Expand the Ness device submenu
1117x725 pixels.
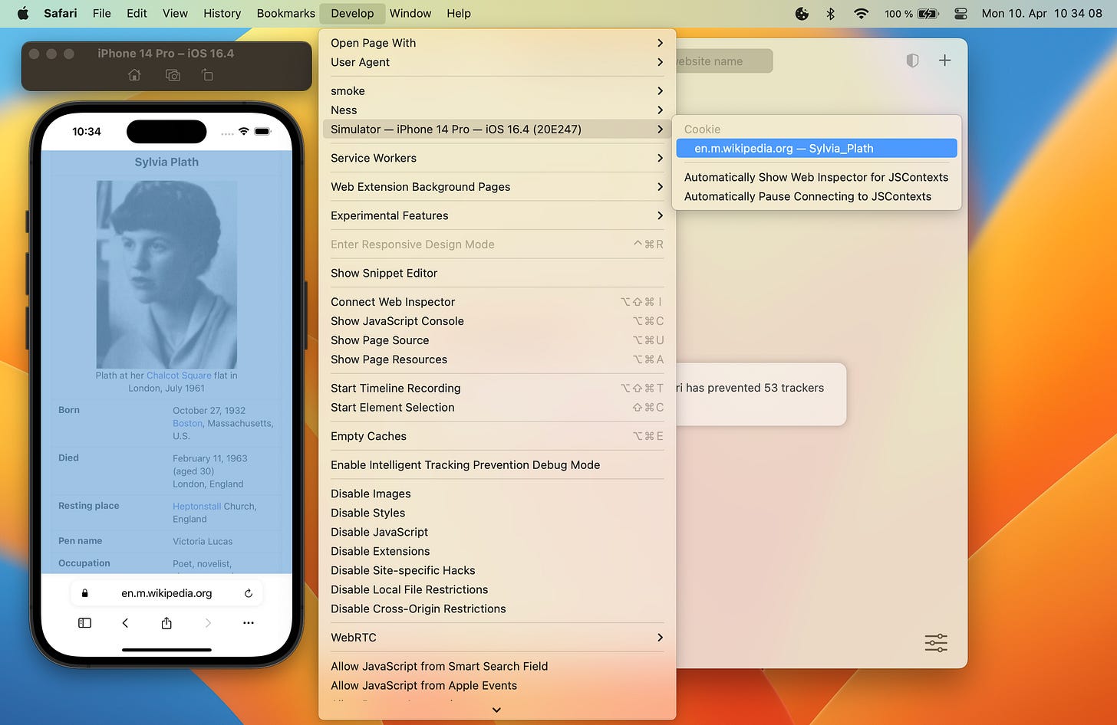pyautogui.click(x=497, y=110)
